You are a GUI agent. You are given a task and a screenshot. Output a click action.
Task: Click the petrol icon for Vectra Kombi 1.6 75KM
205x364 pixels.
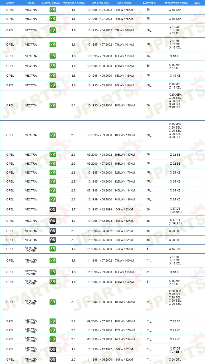[x=53, y=249]
